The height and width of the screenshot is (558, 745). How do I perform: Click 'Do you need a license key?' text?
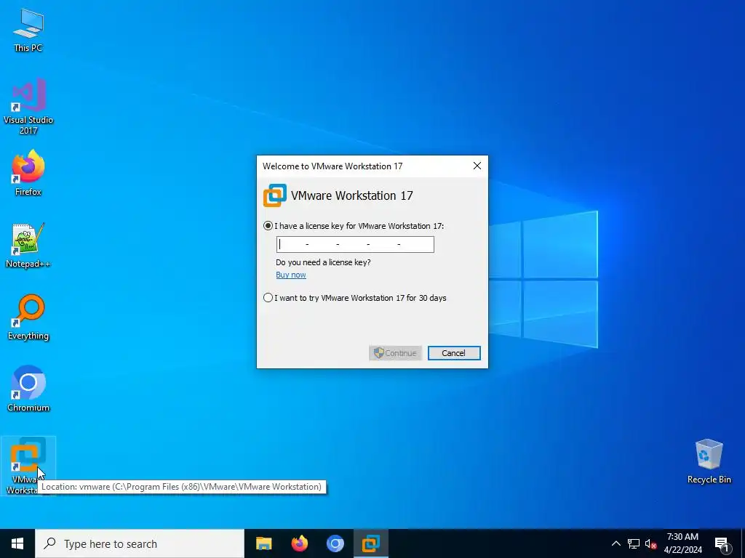coord(323,262)
